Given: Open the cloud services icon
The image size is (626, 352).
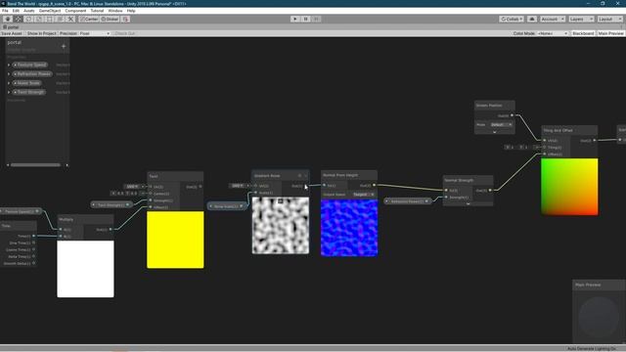Looking at the screenshot, I should (x=532, y=20).
